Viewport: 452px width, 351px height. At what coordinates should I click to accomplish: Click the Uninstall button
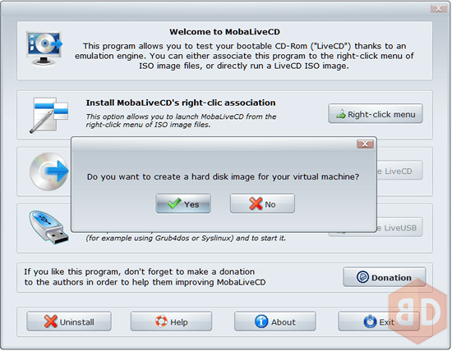(x=69, y=321)
